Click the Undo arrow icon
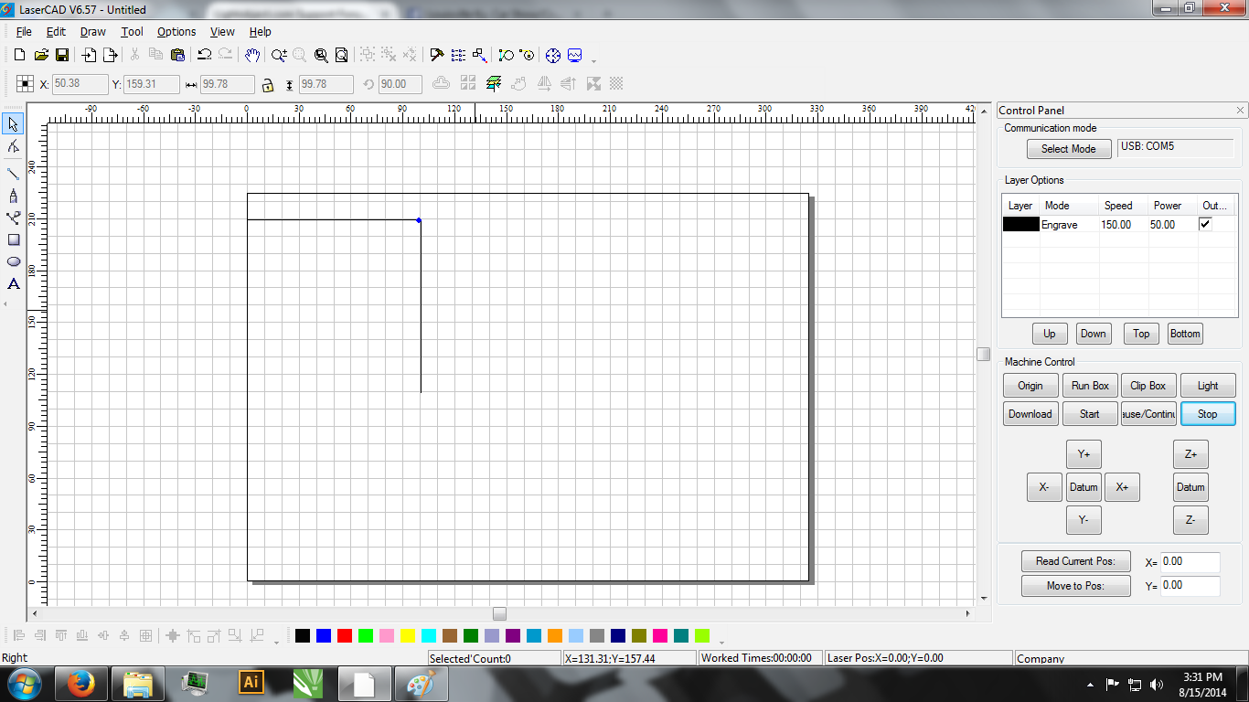Viewport: 1249px width, 702px height. pos(204,56)
